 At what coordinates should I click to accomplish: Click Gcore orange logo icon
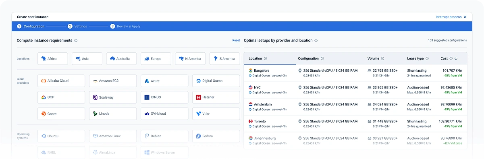pos(44,114)
